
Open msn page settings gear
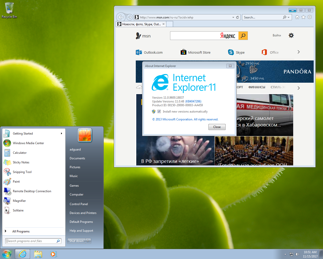point(291,35)
